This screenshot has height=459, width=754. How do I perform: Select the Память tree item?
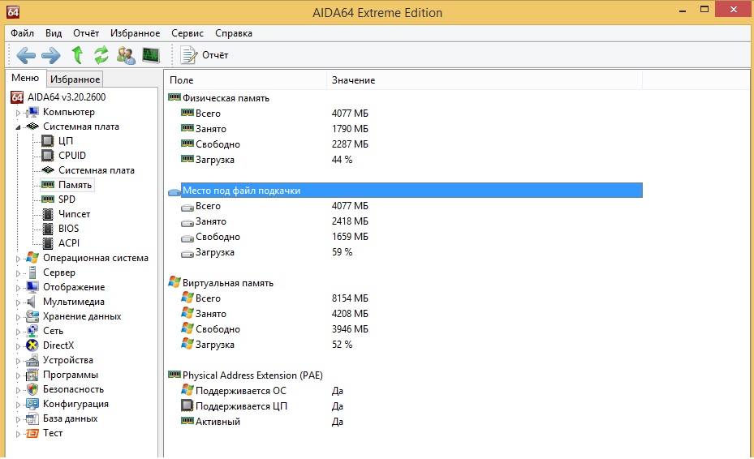coord(75,185)
